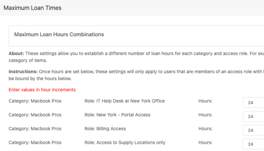Screen dimensions: 264x151
Task: Click the Category: Macbook Pros label in the Supply Locations row
Action: (x=35, y=142)
